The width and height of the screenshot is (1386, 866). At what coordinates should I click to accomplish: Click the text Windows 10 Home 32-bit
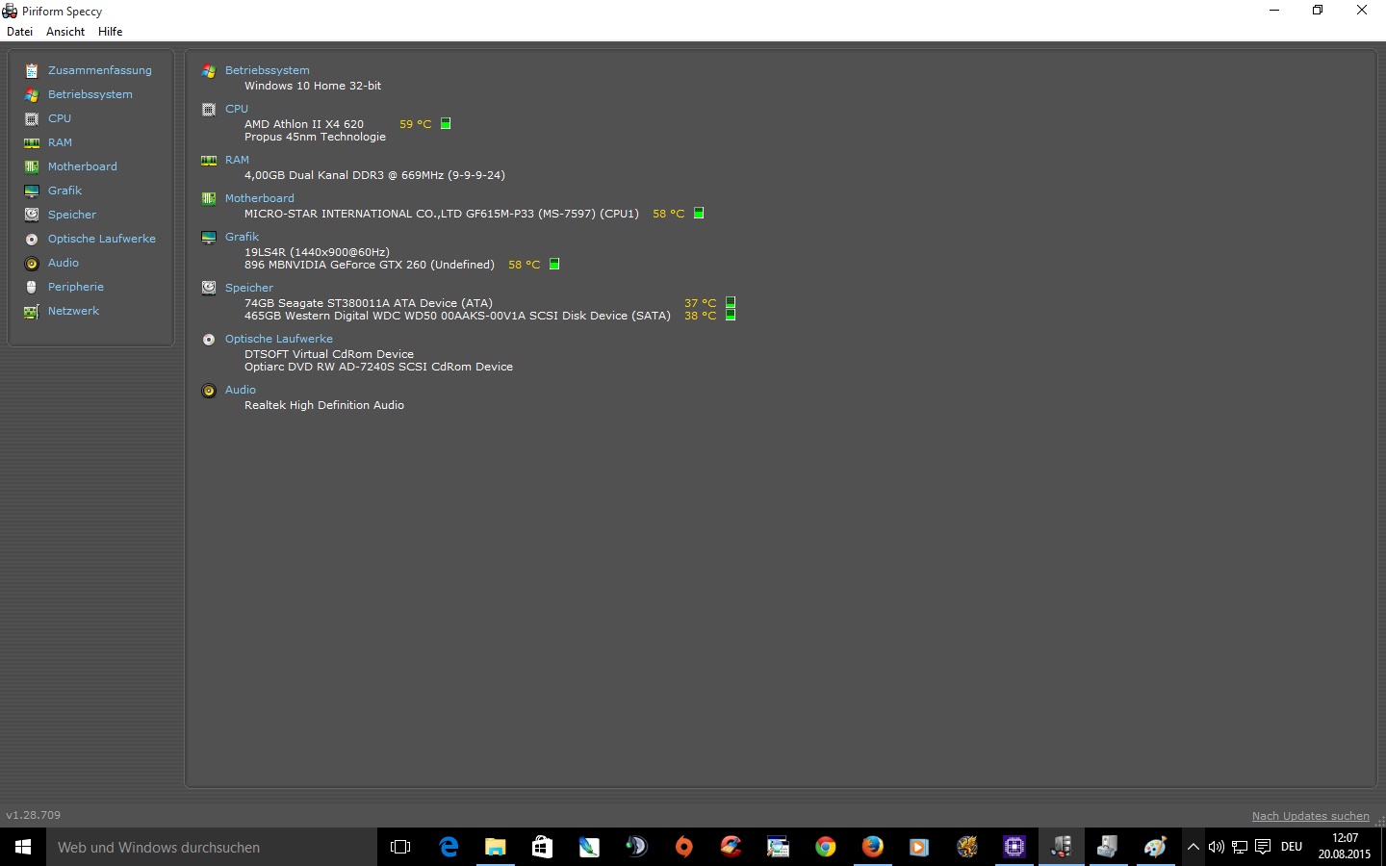tap(313, 86)
